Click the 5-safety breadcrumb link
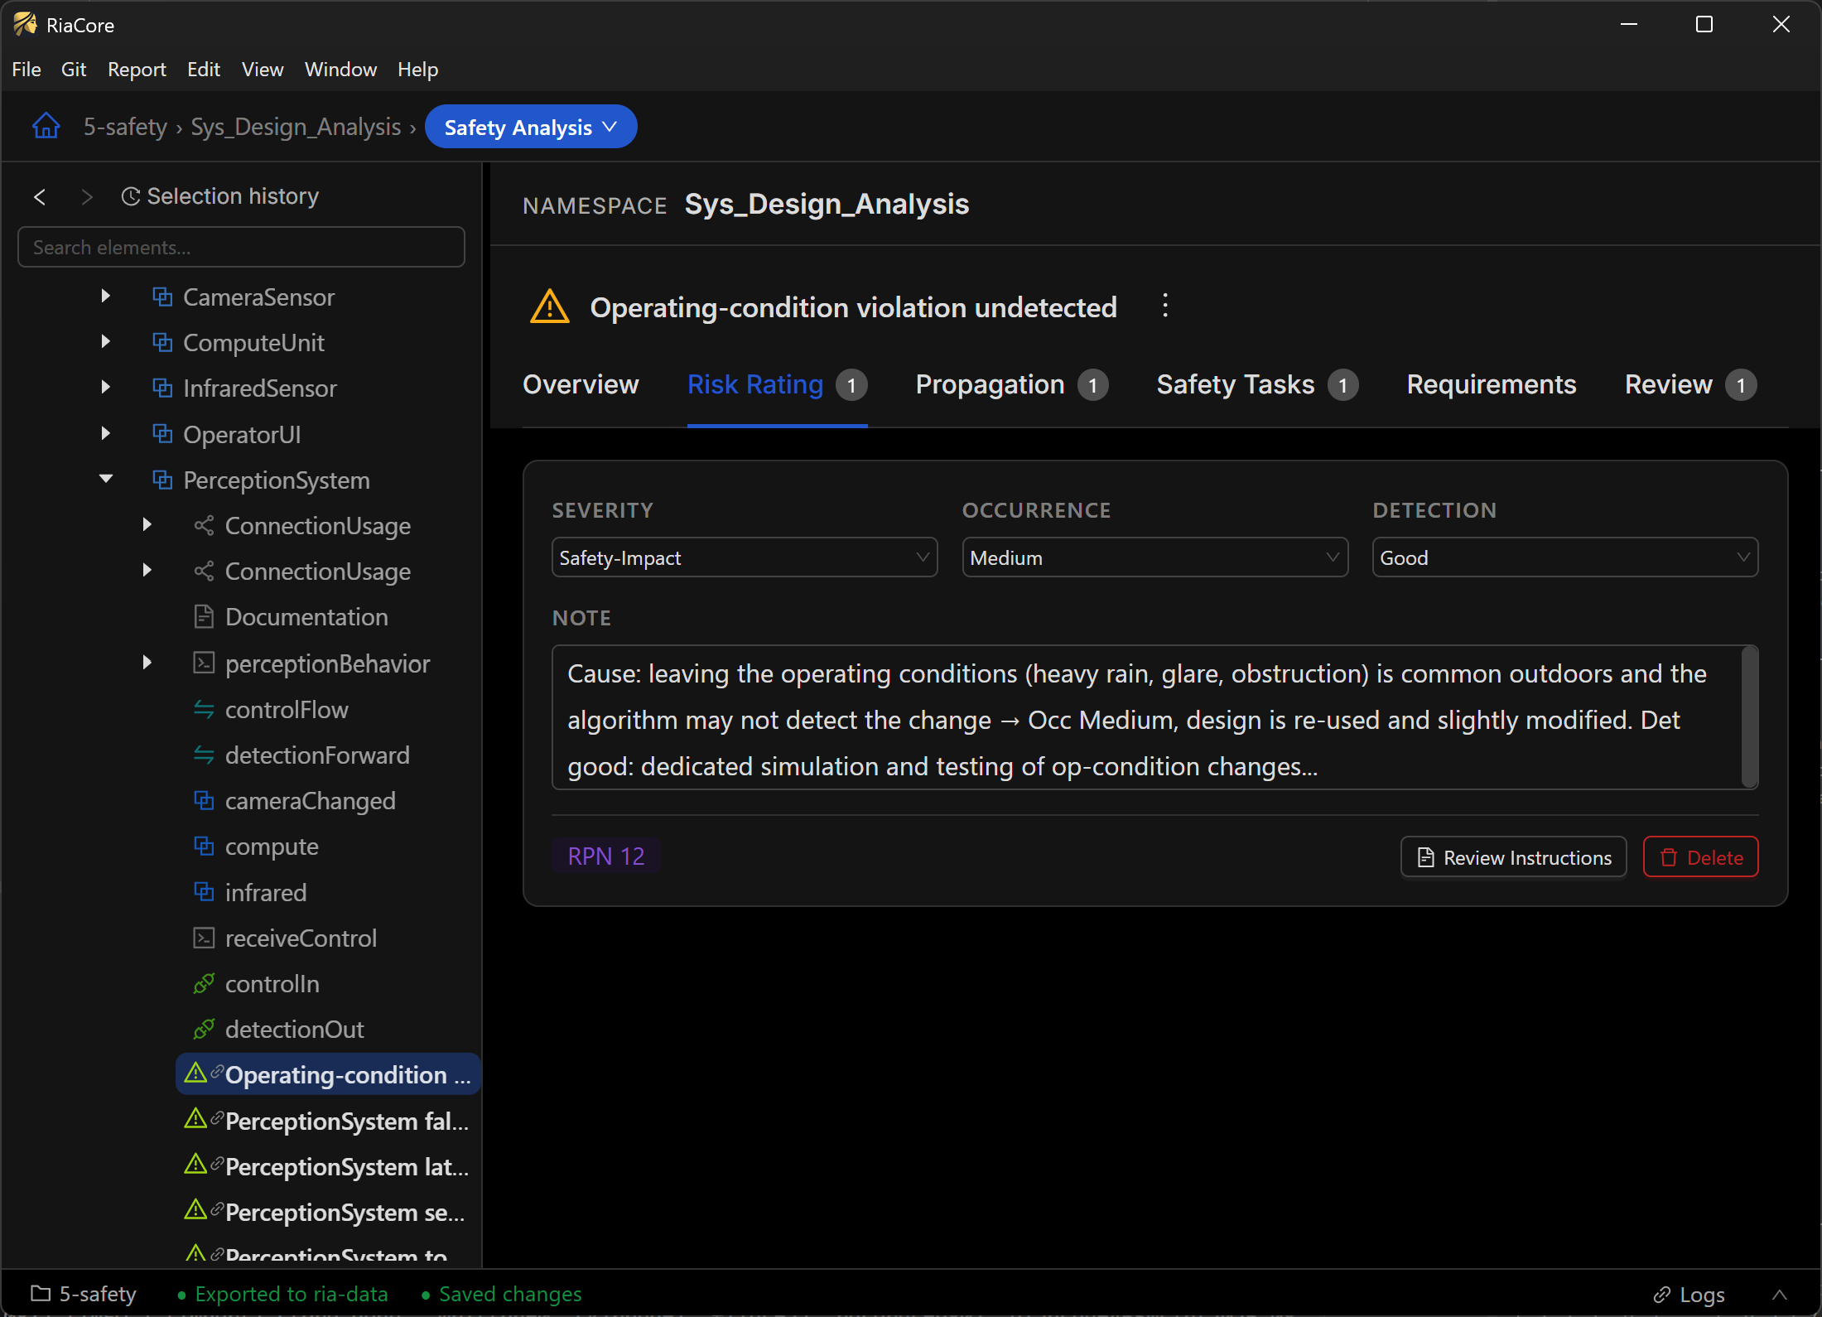1822x1317 pixels. click(x=125, y=127)
